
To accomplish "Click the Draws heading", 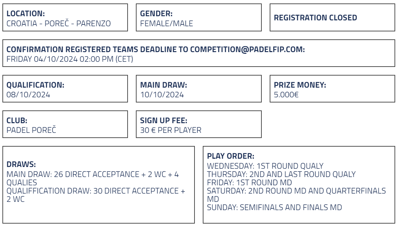I will click(21, 164).
